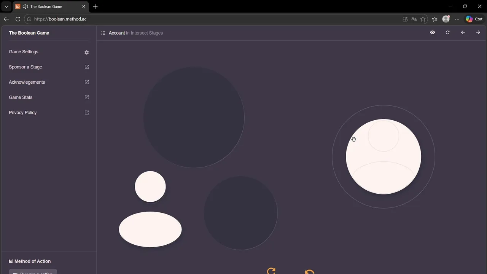487x274 pixels.
Task: Click the orange reset circular-arrow icon at the bottom
Action: click(x=271, y=271)
